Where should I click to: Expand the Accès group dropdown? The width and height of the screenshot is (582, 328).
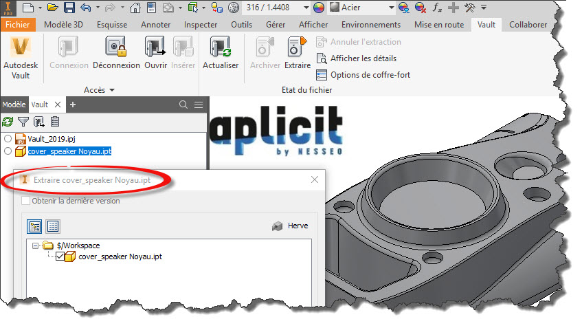111,90
